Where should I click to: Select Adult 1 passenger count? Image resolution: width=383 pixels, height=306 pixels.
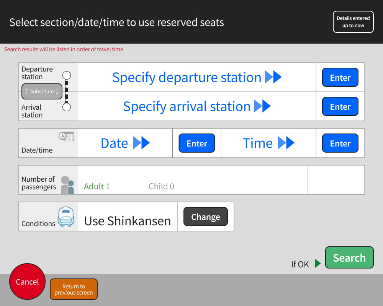point(97,186)
